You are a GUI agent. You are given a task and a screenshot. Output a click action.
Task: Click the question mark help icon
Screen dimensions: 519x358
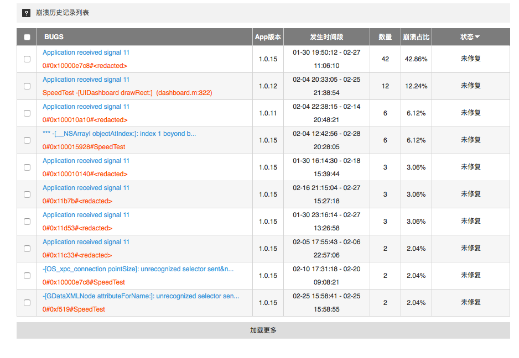[x=27, y=13]
